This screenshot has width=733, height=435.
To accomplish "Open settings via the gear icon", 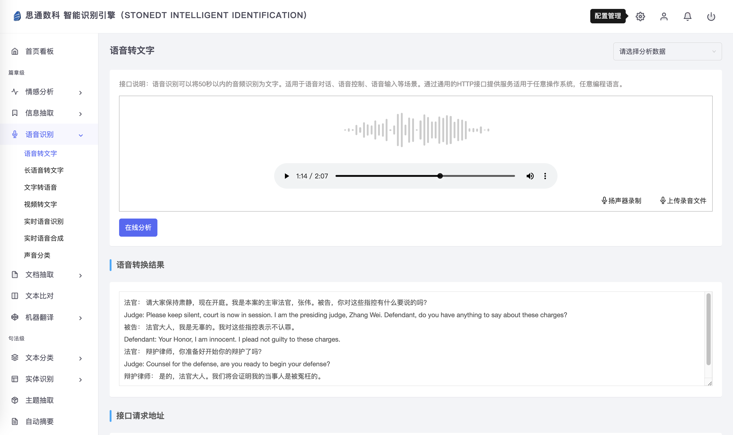I will tap(640, 17).
